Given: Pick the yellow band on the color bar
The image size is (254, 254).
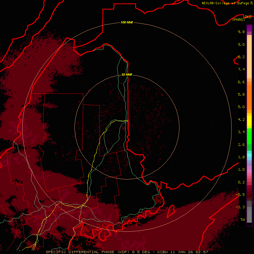Looking at the screenshot, I should (249, 121).
